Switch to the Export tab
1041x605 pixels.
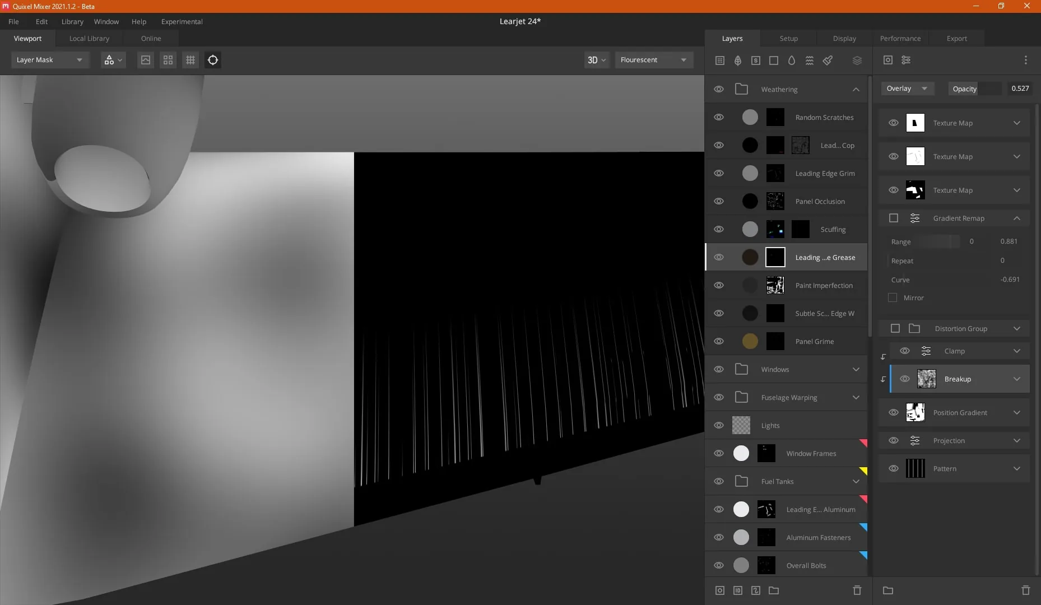pos(956,38)
